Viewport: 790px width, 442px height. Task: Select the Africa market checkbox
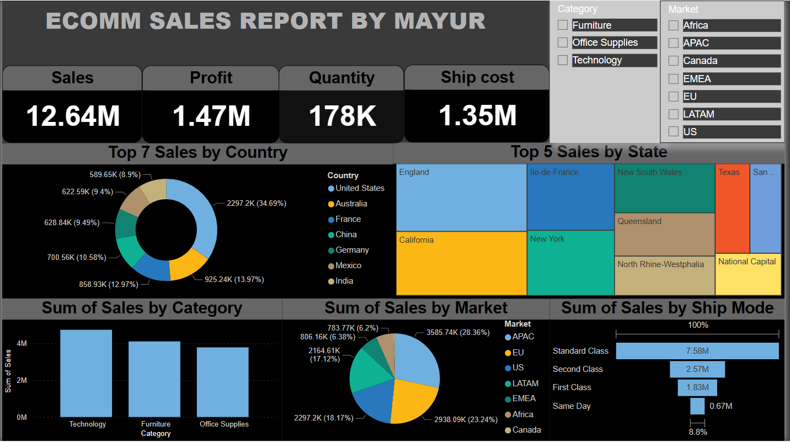[674, 25]
